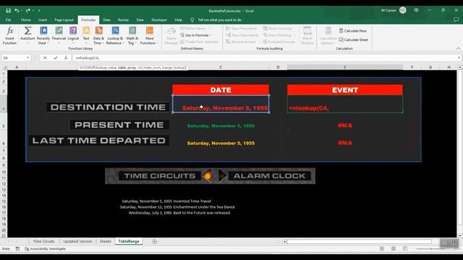Open the Time Circuits sheet
Image resolution: width=463 pixels, height=260 pixels.
43,241
